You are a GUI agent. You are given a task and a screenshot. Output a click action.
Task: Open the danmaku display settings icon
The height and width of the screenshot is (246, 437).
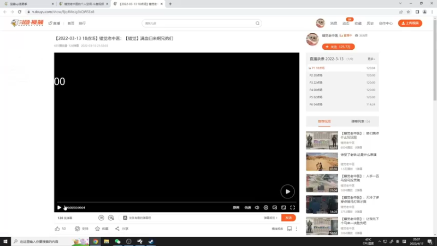[111, 218]
